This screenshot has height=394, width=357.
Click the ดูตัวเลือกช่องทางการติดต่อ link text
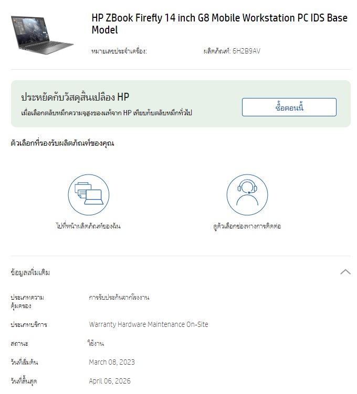[x=247, y=226]
